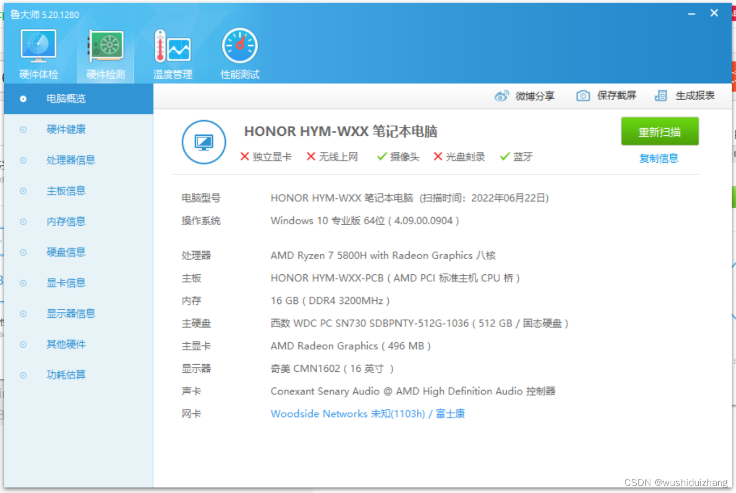Click the green check beside 摄像头
This screenshot has width=736, height=493.
point(382,157)
